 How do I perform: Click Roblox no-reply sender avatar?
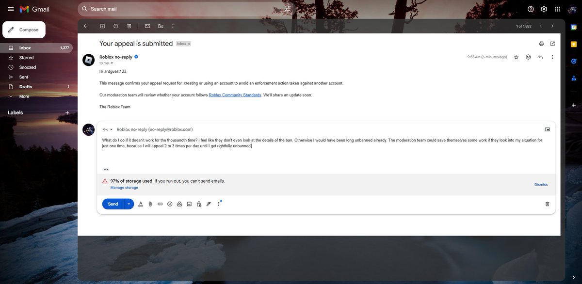(88, 60)
